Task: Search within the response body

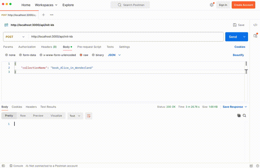Action: point(244,115)
